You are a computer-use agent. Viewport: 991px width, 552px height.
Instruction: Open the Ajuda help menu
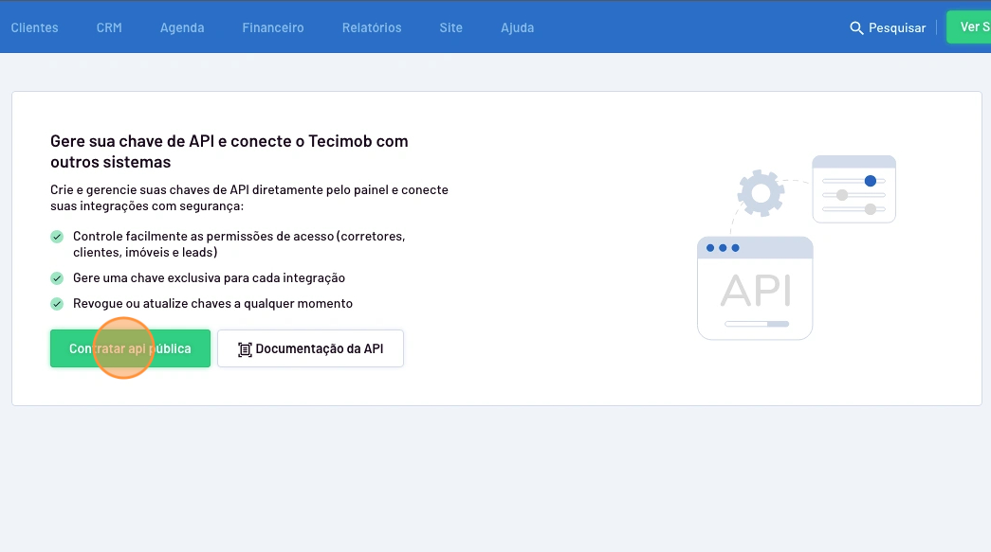click(x=518, y=27)
